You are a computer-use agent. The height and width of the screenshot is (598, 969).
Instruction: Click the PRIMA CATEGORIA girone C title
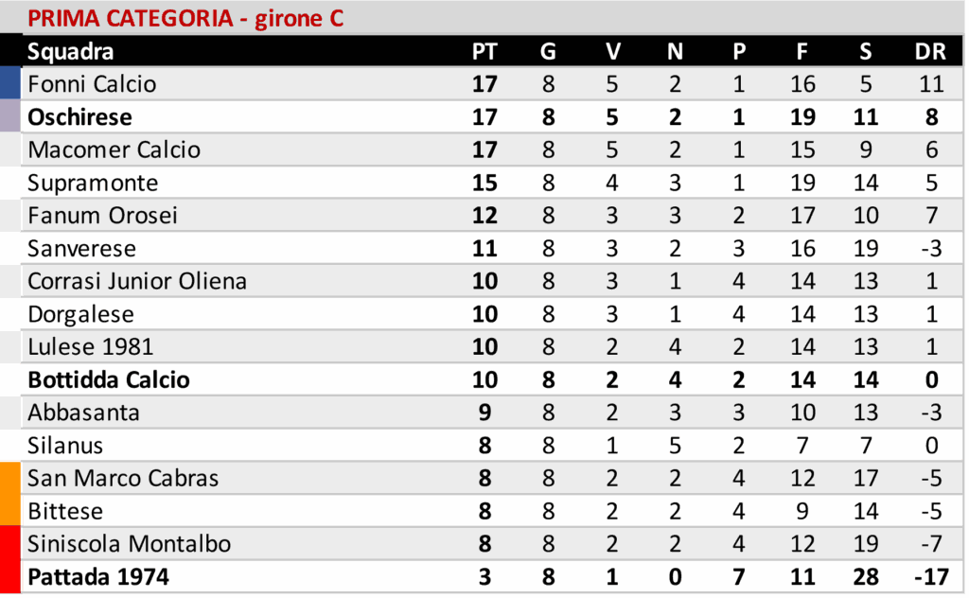185,18
